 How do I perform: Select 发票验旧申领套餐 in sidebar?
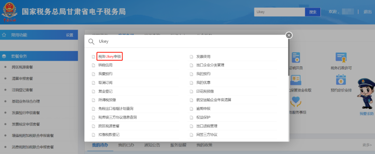[x=26, y=113]
